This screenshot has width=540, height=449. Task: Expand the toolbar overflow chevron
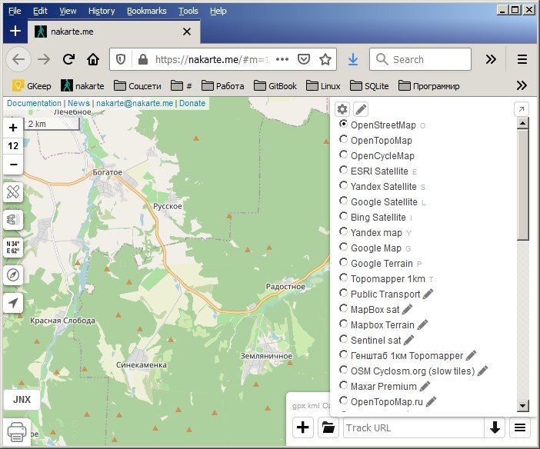pyautogui.click(x=491, y=59)
